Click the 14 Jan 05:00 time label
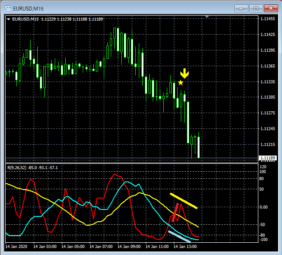282x255 pixels. tap(73, 246)
